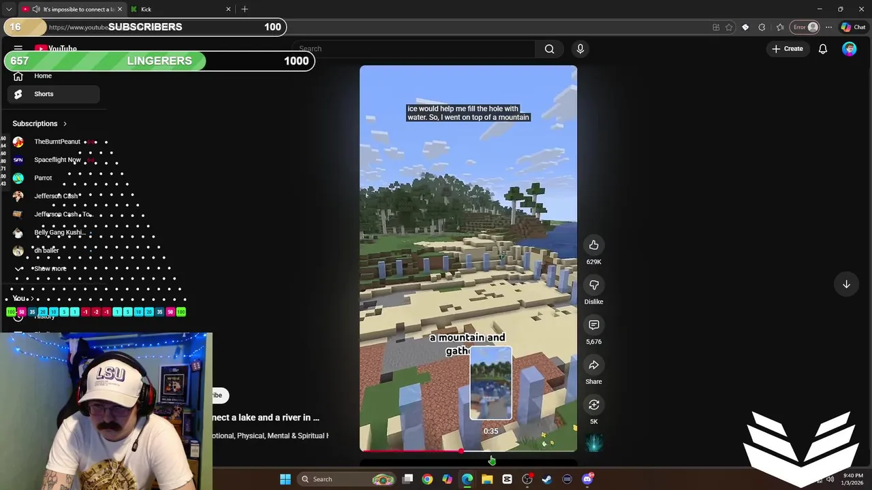Open Task View in the taskbar
This screenshot has height=490, width=872.
click(407, 479)
